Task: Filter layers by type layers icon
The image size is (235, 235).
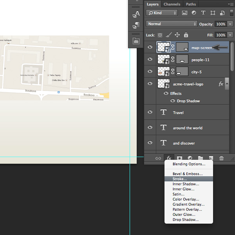Action: click(x=203, y=13)
